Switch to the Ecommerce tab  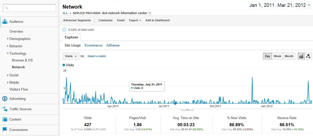pyautogui.click(x=93, y=46)
